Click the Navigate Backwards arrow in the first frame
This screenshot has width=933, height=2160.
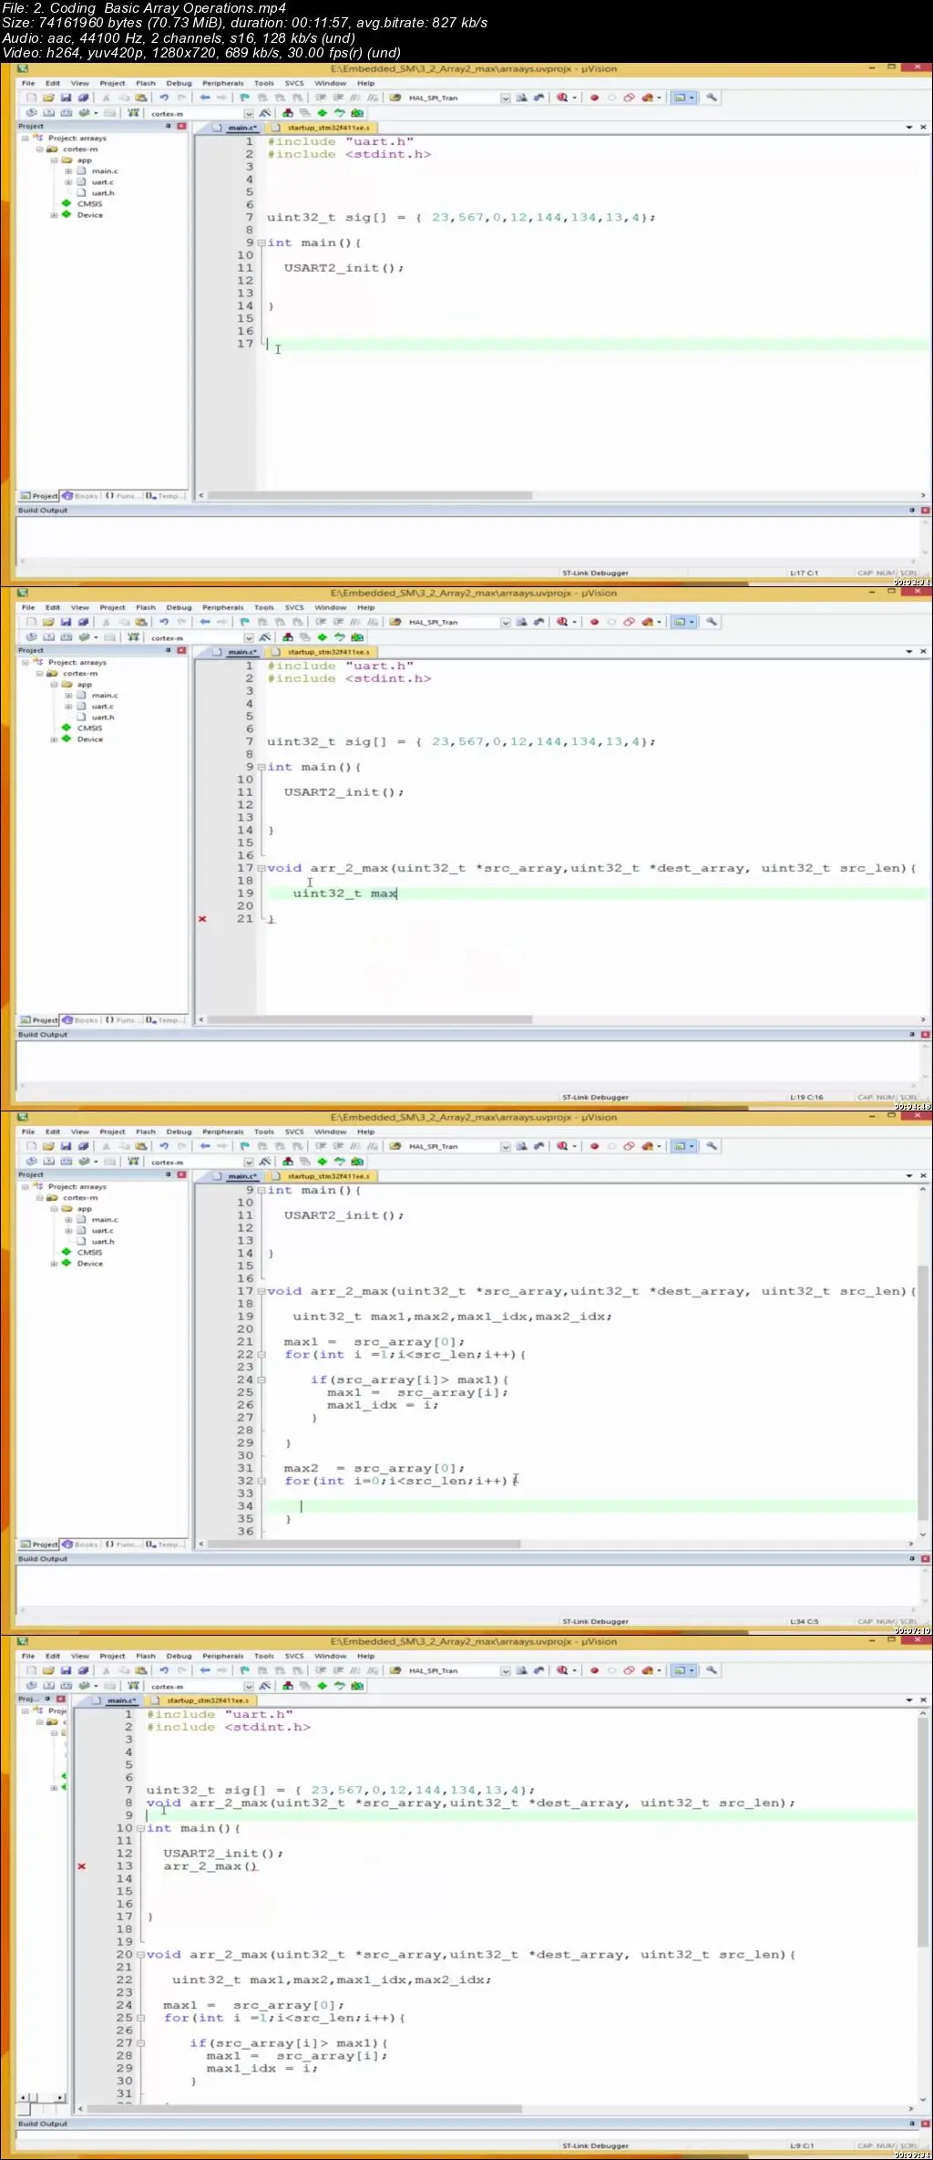tap(205, 98)
